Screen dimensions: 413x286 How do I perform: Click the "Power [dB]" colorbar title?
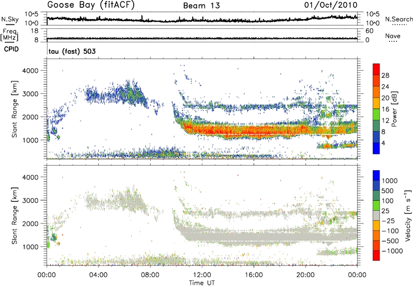pyautogui.click(x=394, y=109)
